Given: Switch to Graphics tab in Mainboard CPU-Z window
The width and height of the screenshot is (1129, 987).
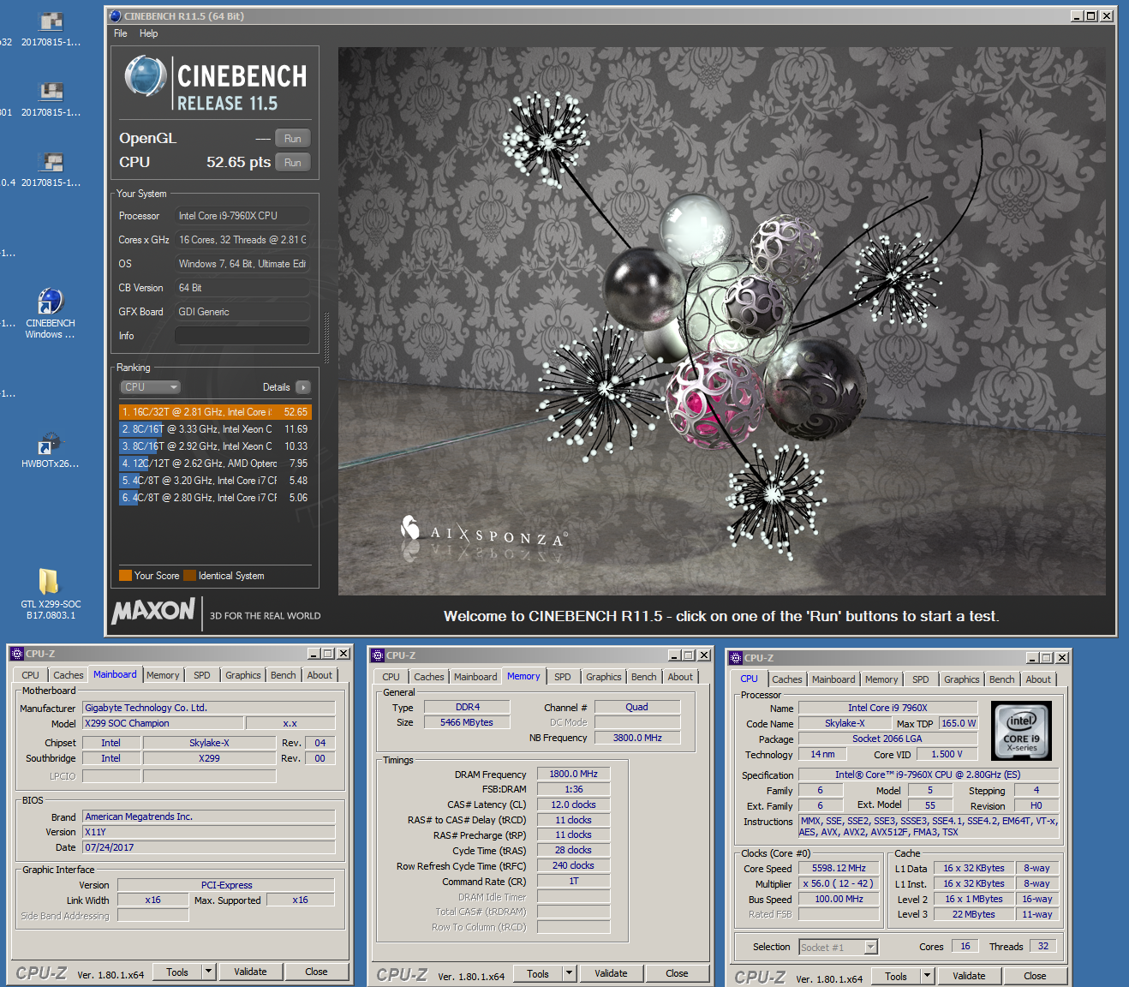Looking at the screenshot, I should [242, 675].
